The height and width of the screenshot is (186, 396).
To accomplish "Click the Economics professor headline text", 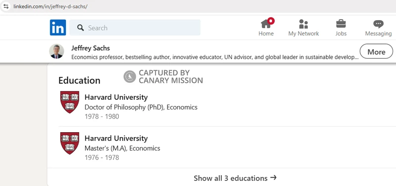I will pyautogui.click(x=215, y=57).
